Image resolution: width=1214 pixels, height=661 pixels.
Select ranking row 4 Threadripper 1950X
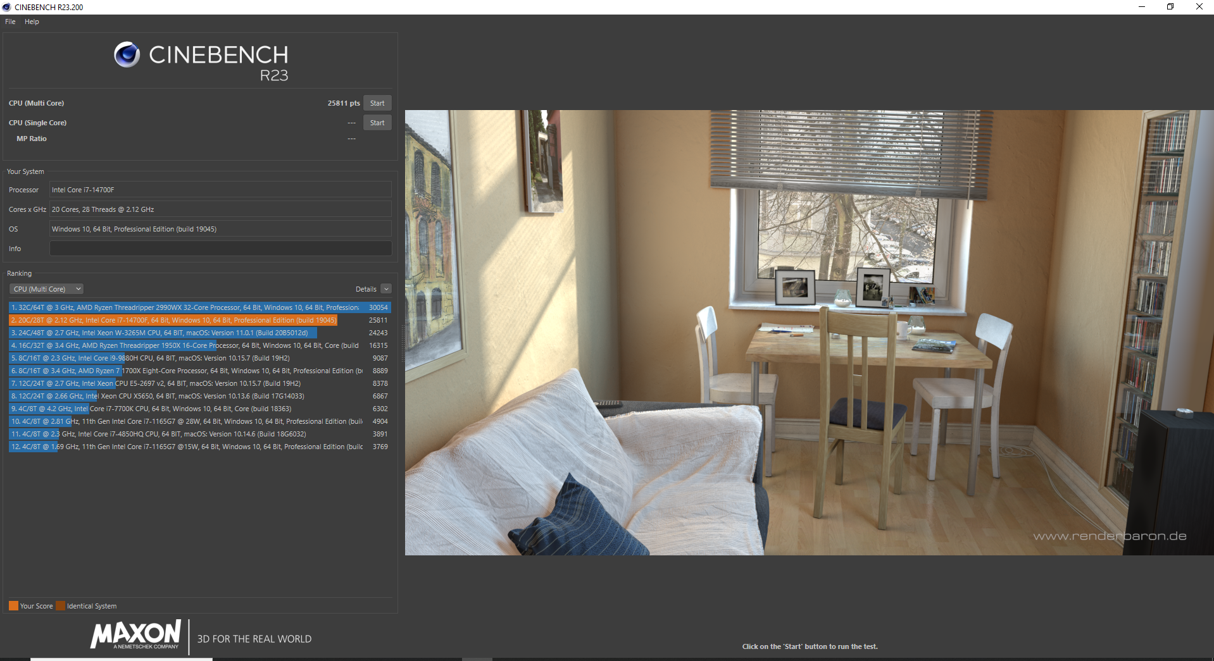tap(199, 345)
